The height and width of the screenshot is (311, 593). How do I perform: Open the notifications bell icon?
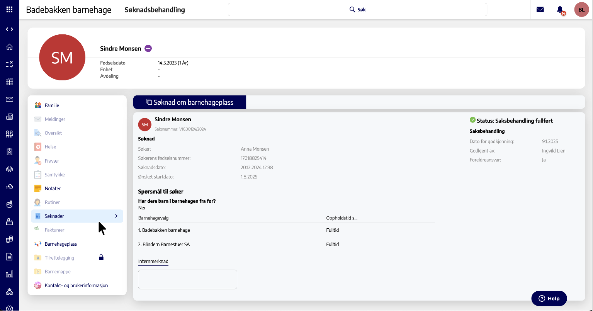pos(560,10)
